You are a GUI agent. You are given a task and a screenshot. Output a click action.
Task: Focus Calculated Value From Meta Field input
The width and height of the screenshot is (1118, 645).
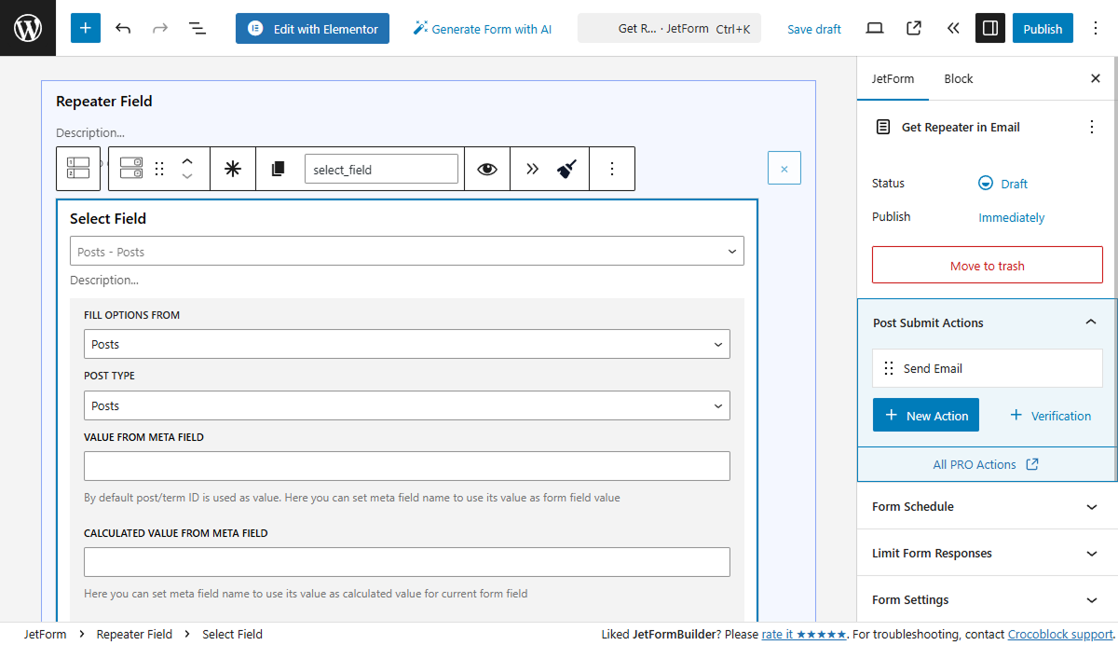407,562
